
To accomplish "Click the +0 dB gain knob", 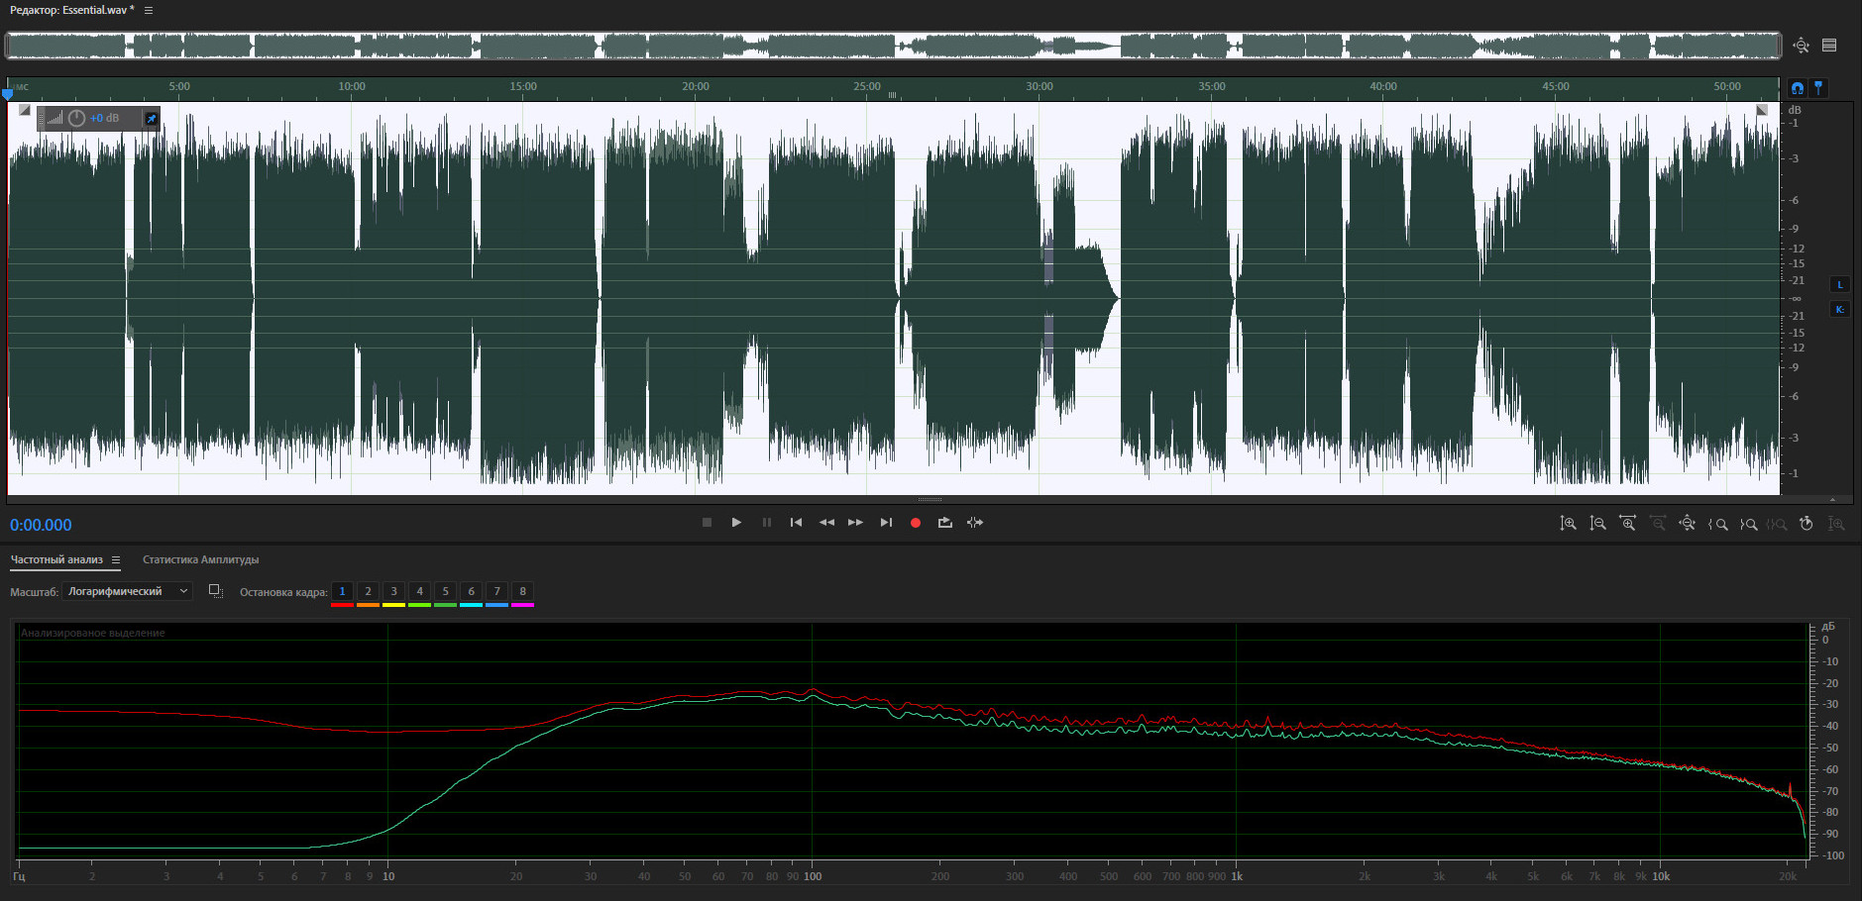I will (76, 118).
